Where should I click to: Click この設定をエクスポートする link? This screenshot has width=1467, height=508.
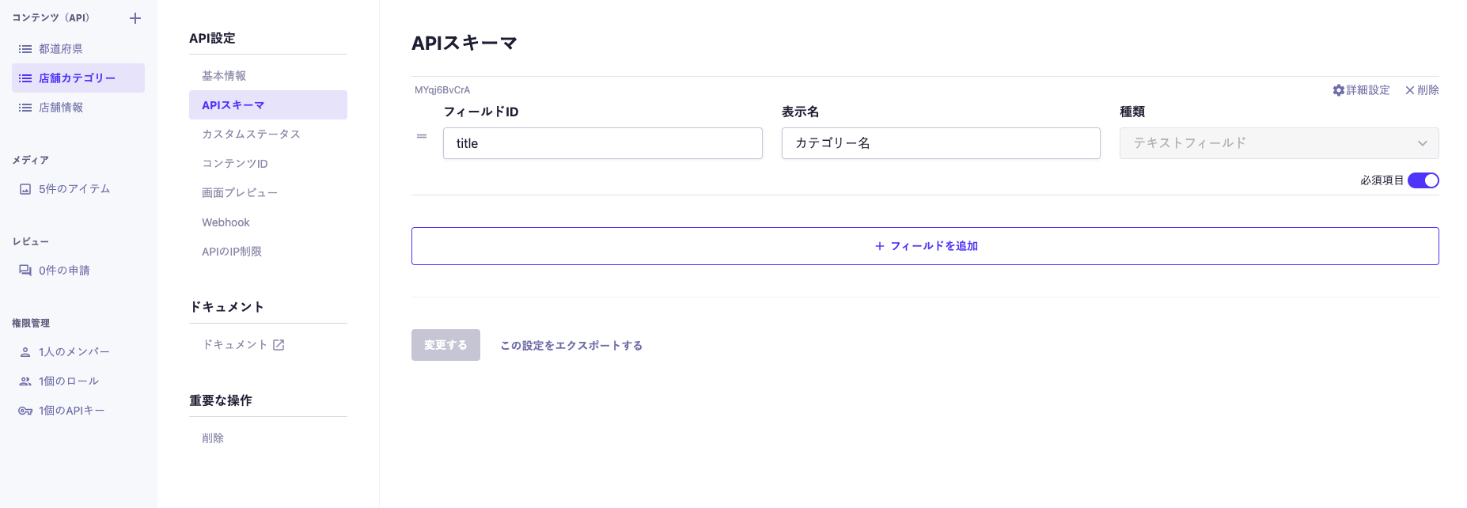pos(571,346)
